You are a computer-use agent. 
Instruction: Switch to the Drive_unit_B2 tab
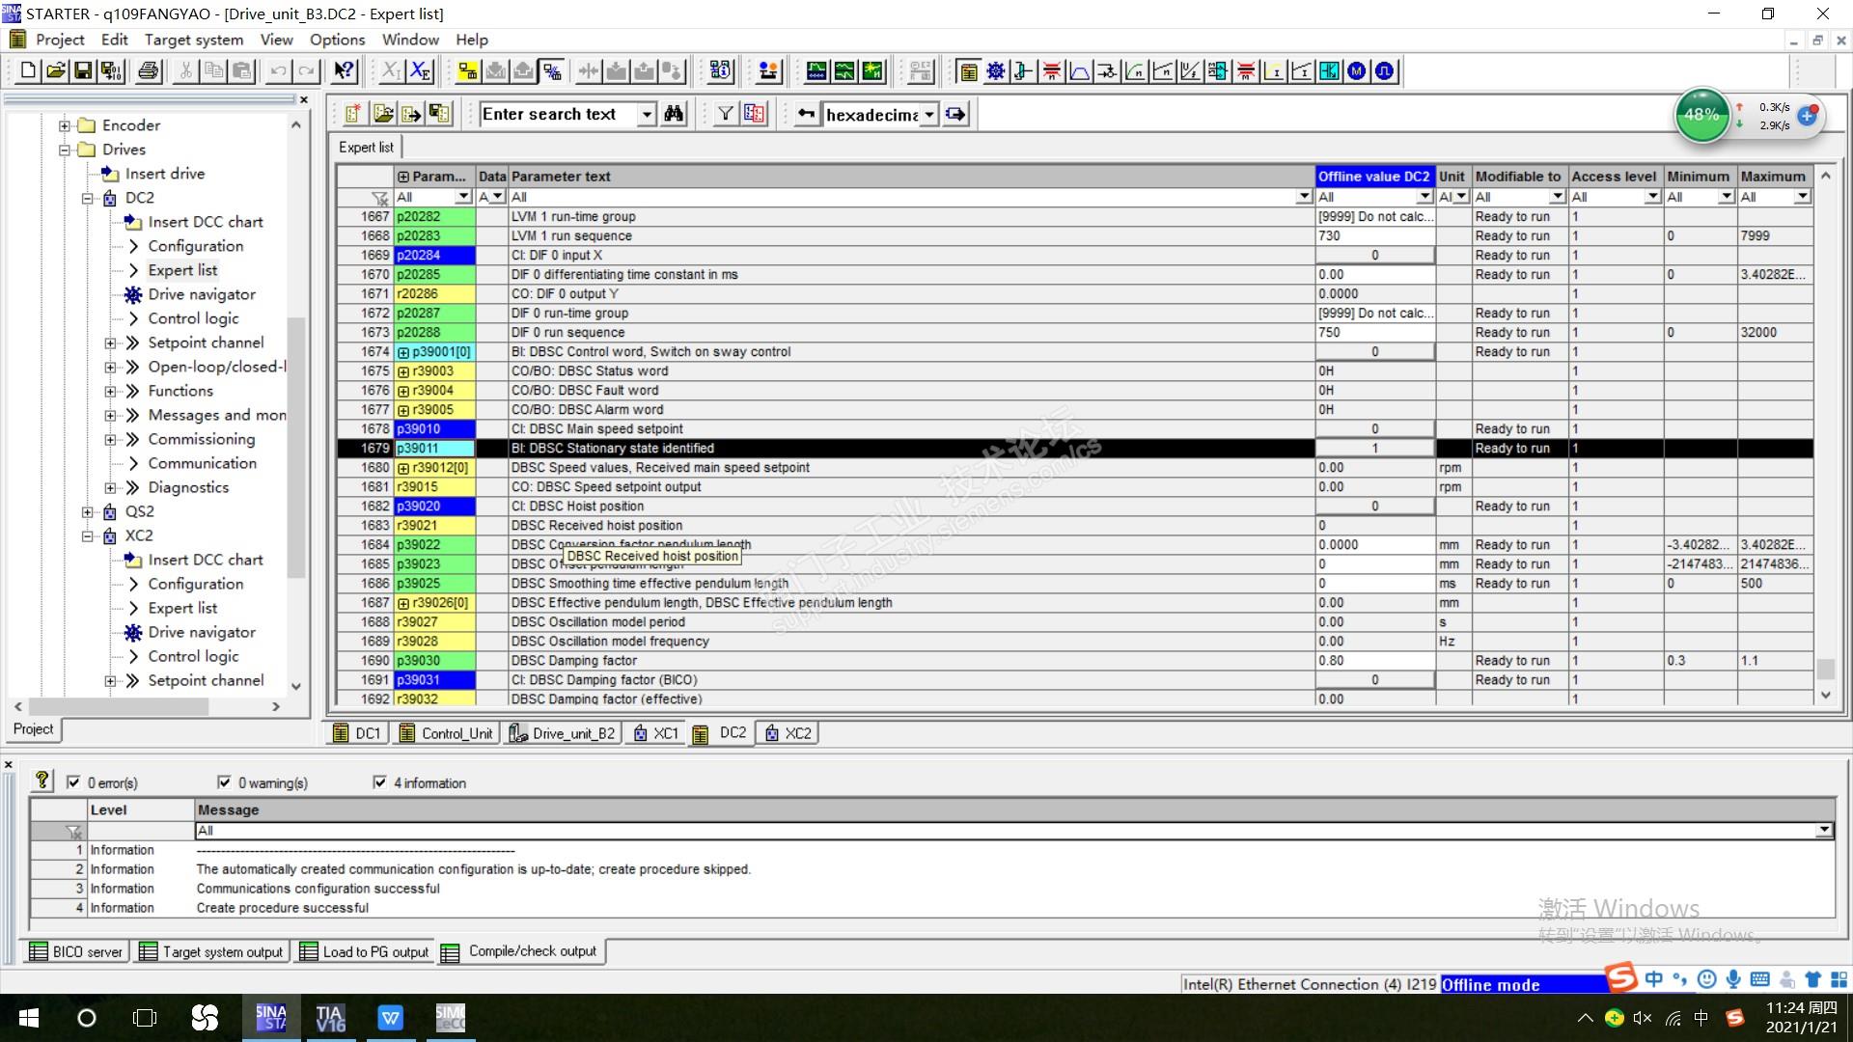[x=563, y=733]
